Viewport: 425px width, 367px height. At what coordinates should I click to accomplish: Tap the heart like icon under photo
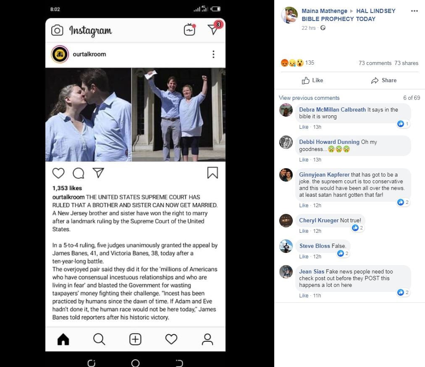(58, 173)
